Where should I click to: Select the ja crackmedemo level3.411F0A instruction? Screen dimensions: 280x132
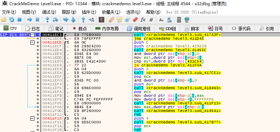tap(168, 65)
